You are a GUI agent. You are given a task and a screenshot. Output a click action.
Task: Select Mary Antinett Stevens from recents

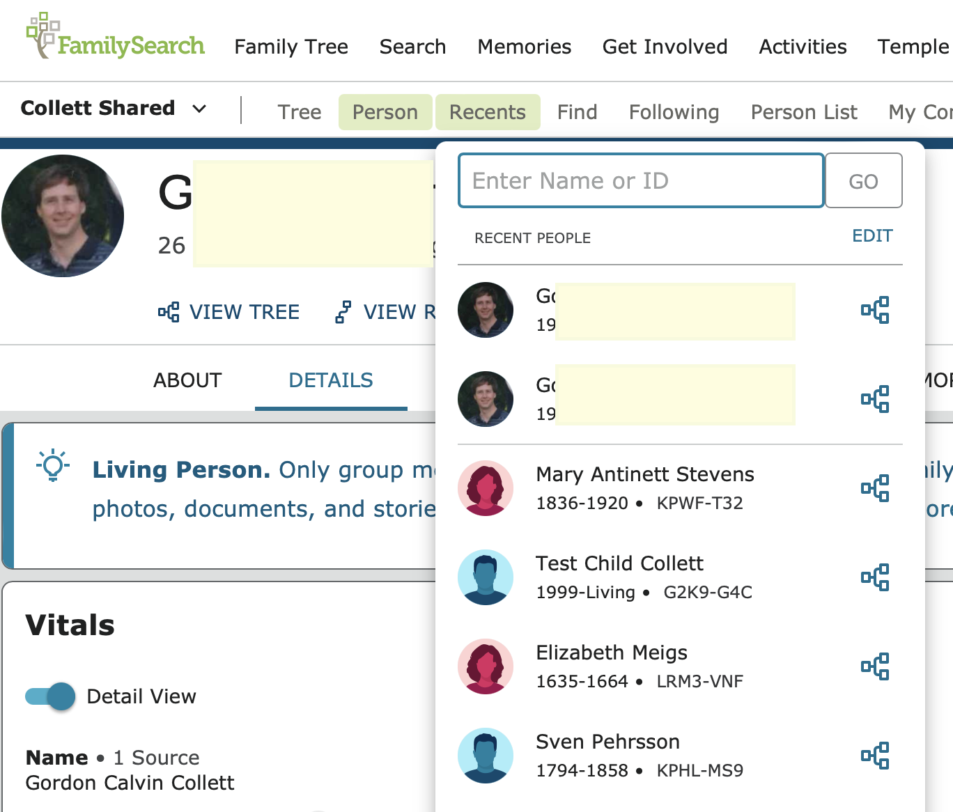pos(680,488)
